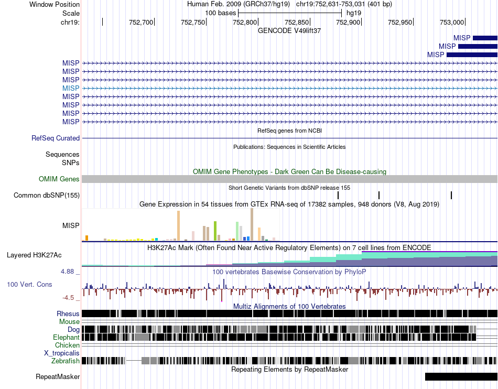Click the -4.5 PhyloP minimum value
Screen dimensions: 498x389
click(68, 298)
